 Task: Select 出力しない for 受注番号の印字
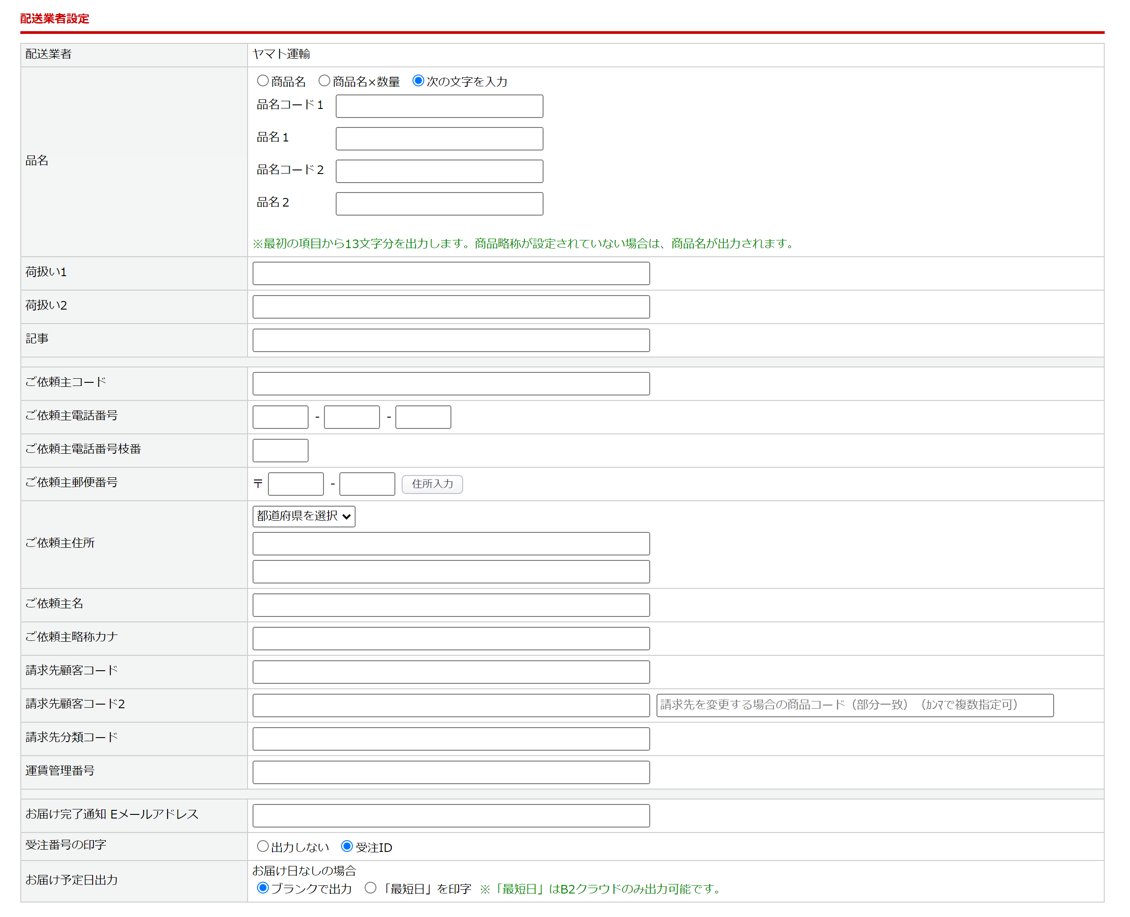click(x=263, y=846)
